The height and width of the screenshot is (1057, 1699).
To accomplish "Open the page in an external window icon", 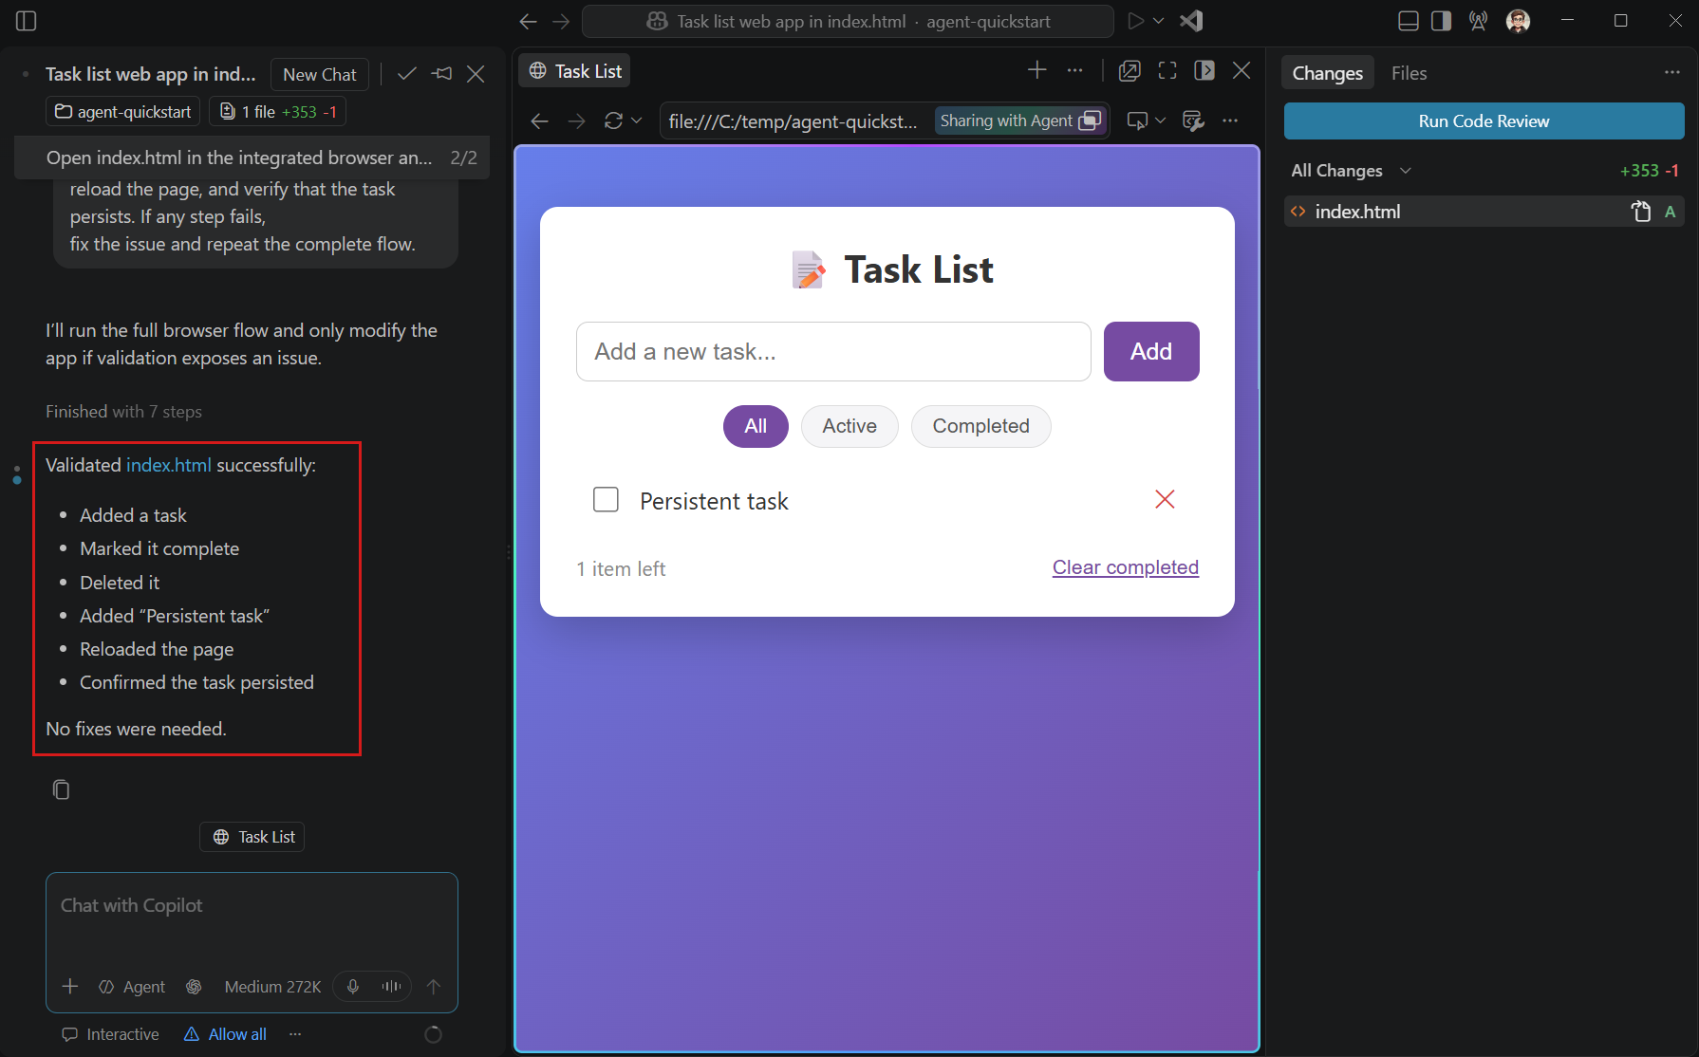I will 1130,70.
